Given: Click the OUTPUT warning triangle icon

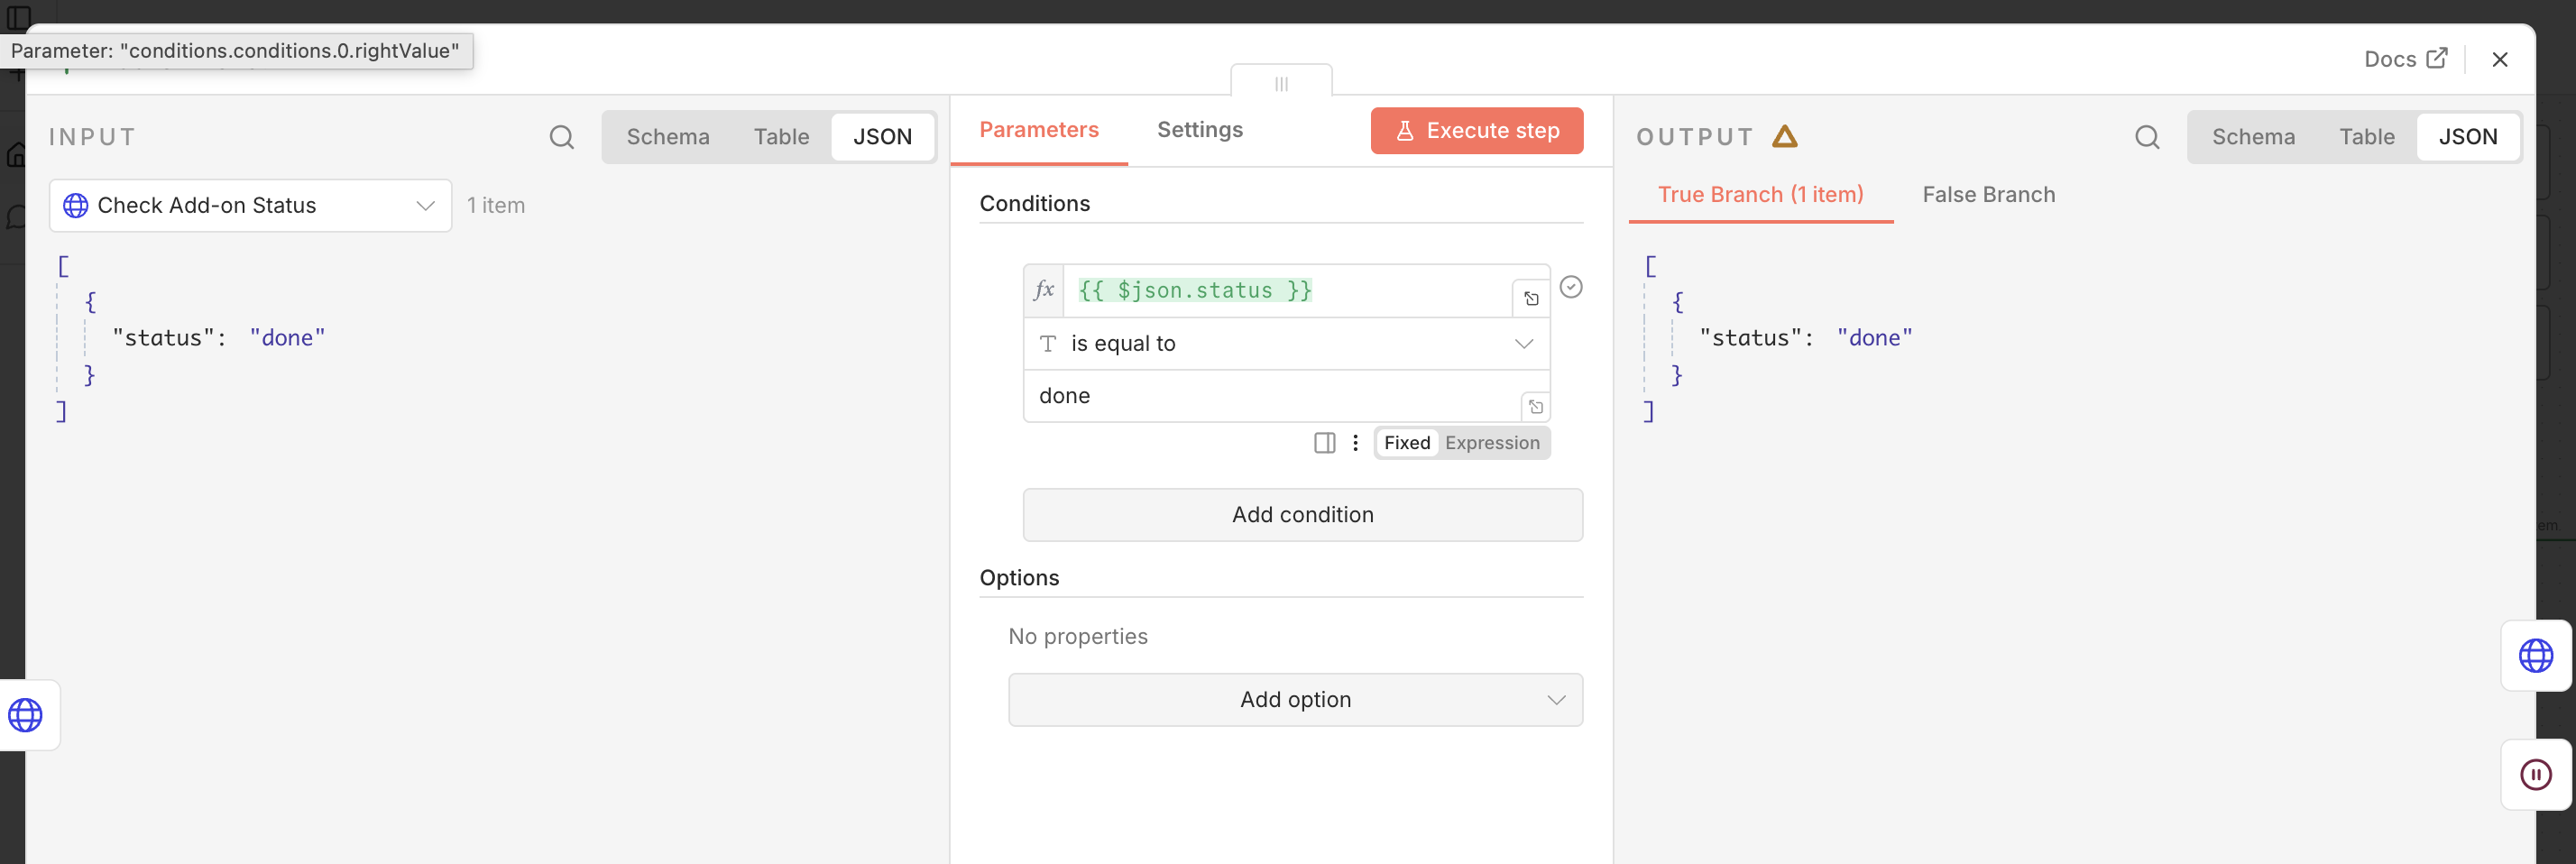Looking at the screenshot, I should click(x=1785, y=136).
